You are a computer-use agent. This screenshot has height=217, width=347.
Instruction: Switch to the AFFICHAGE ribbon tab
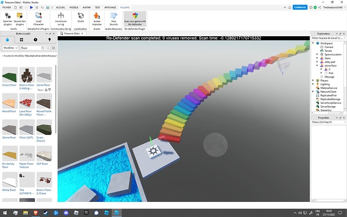(x=110, y=8)
